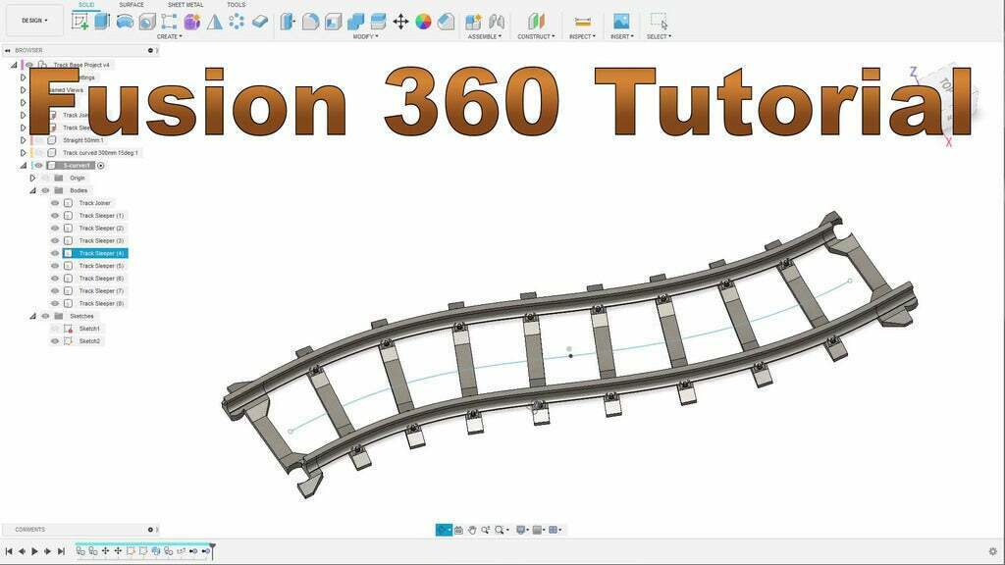The width and height of the screenshot is (1005, 565).
Task: Select the Loft/cone create tool
Action: click(215, 22)
